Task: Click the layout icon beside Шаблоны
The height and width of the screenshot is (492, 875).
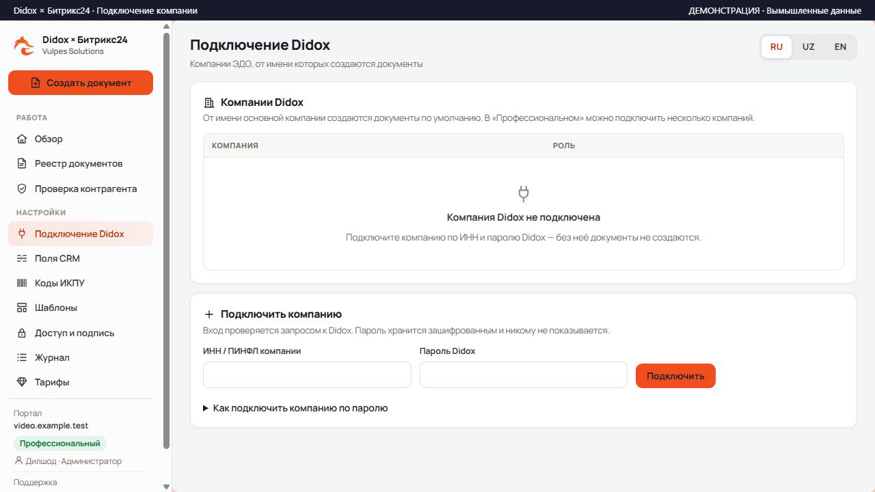Action: (x=22, y=307)
